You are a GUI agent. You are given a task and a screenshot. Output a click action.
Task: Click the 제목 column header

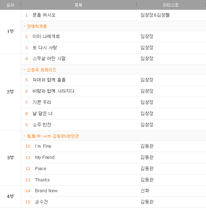click(78, 5)
